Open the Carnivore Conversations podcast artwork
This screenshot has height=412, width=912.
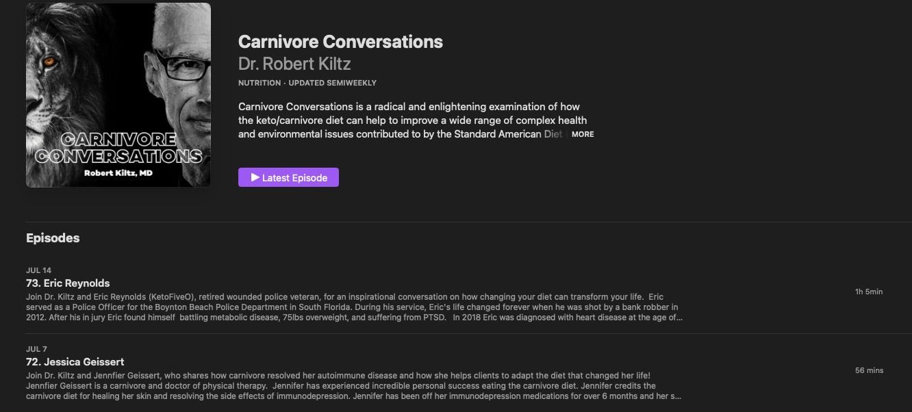(118, 94)
